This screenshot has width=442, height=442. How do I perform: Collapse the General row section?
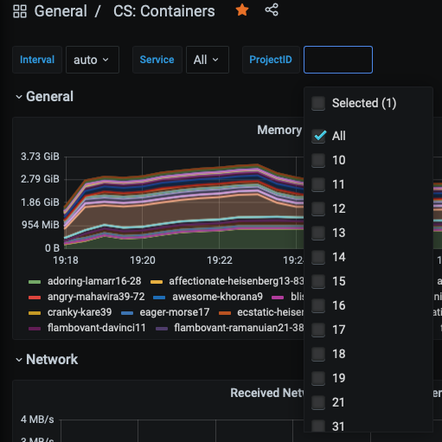click(45, 97)
